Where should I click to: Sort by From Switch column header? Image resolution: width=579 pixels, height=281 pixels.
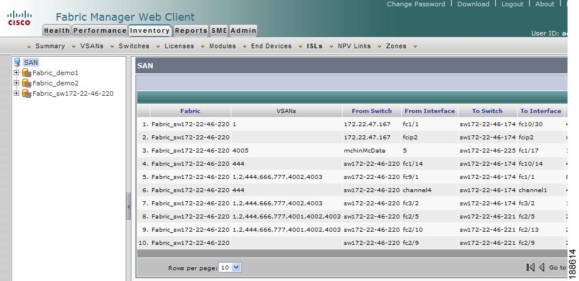coord(371,111)
